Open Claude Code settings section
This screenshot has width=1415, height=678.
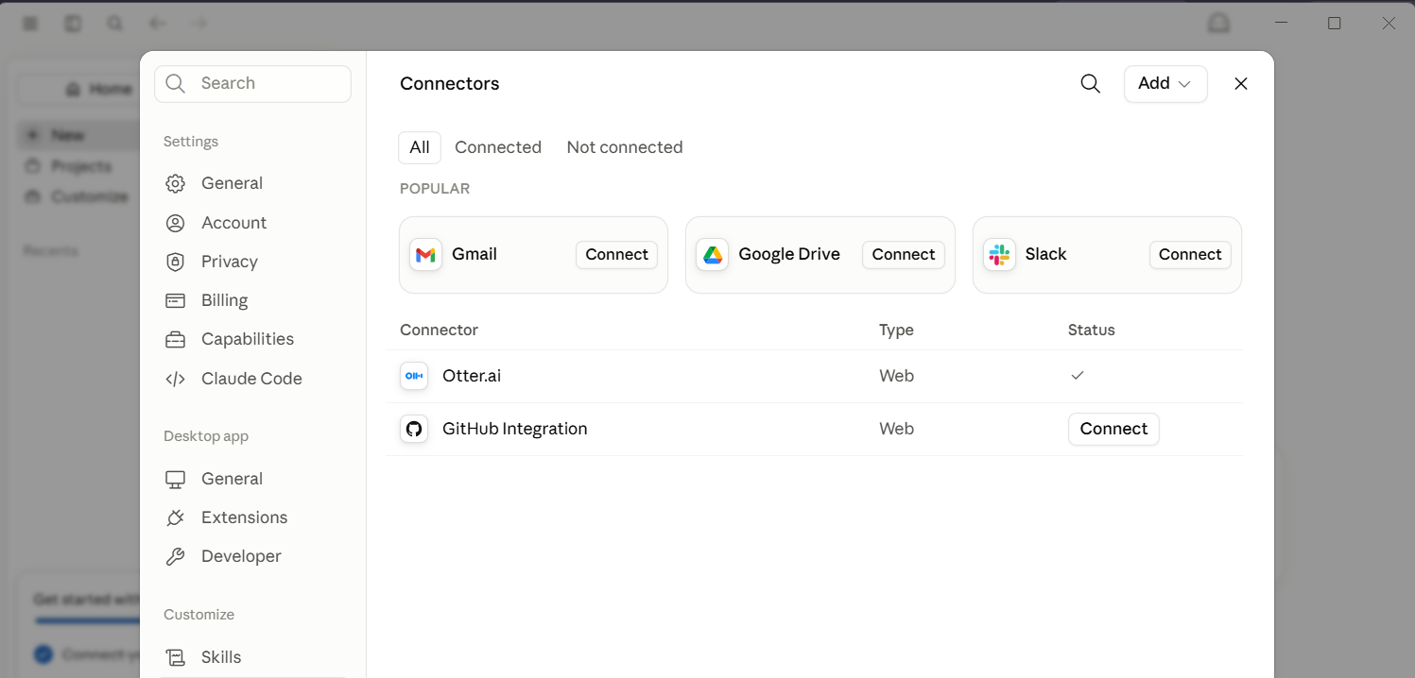pos(233,379)
